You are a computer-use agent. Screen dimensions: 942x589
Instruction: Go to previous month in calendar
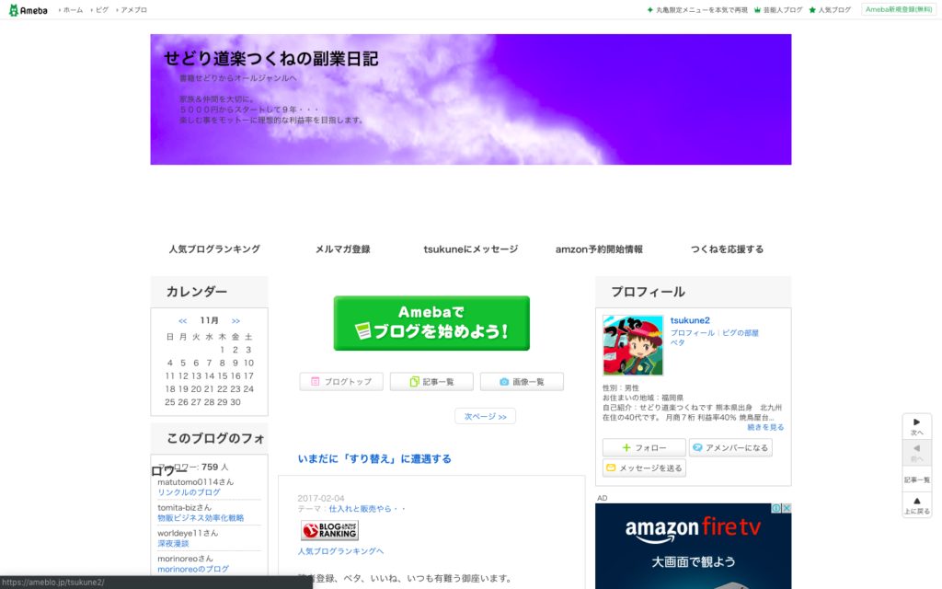coord(182,321)
